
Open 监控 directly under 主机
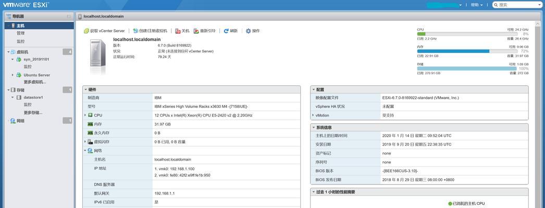coord(20,41)
